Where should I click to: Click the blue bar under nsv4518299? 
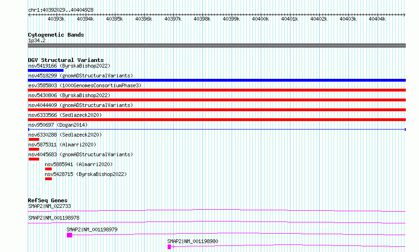[217, 80]
